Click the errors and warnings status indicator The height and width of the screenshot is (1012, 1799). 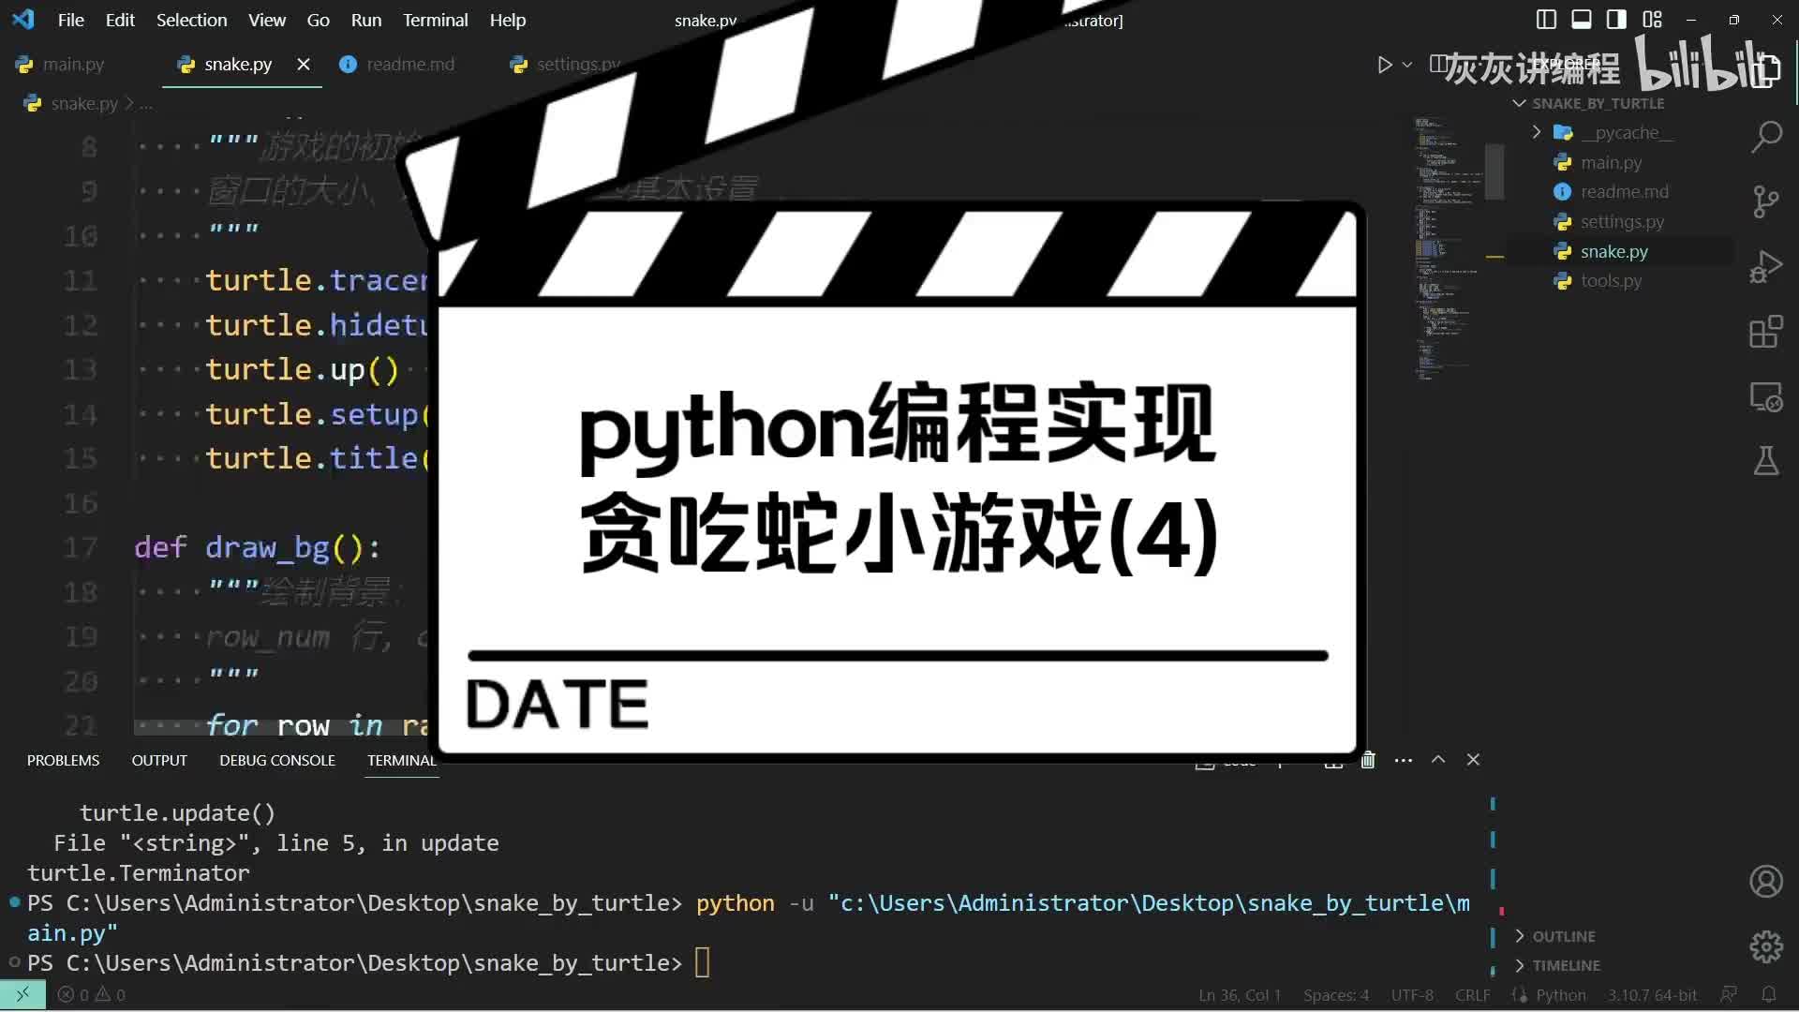click(x=92, y=995)
